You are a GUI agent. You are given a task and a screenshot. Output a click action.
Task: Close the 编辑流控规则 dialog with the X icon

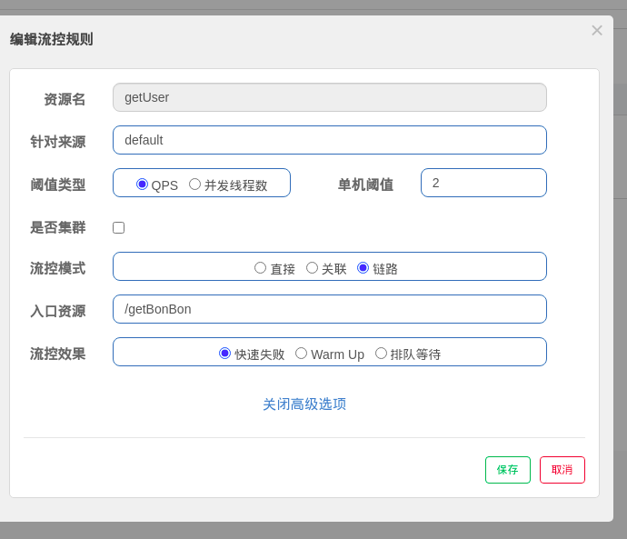[597, 30]
